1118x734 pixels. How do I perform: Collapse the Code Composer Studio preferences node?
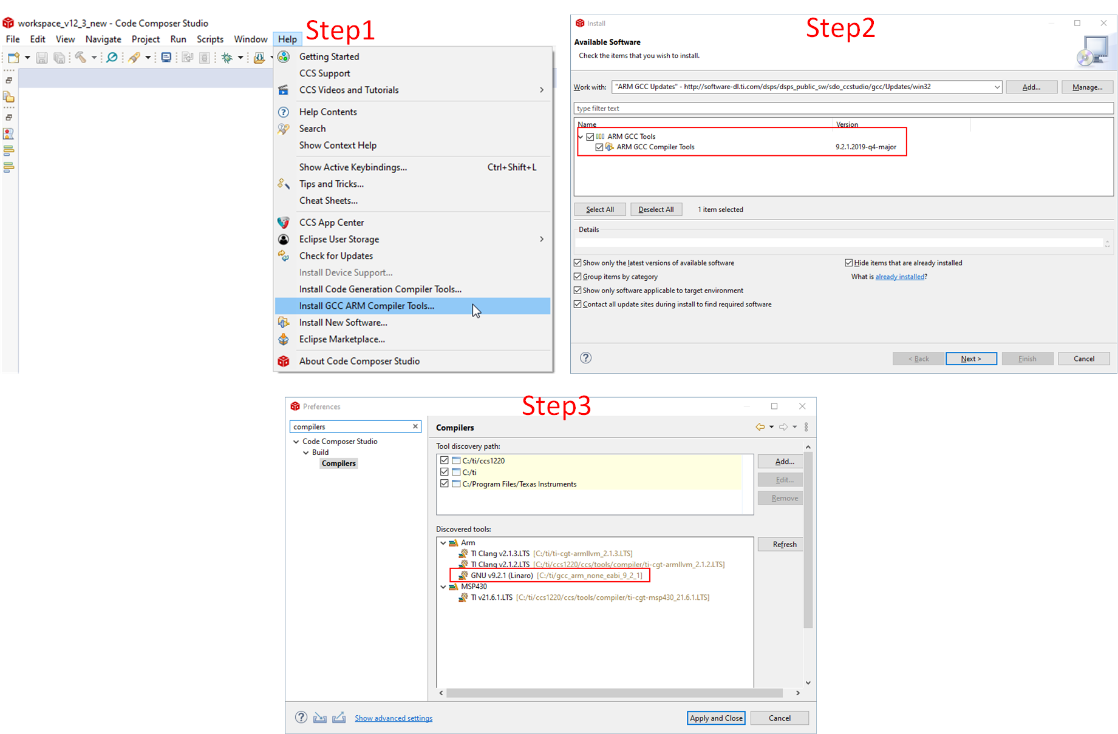(296, 442)
